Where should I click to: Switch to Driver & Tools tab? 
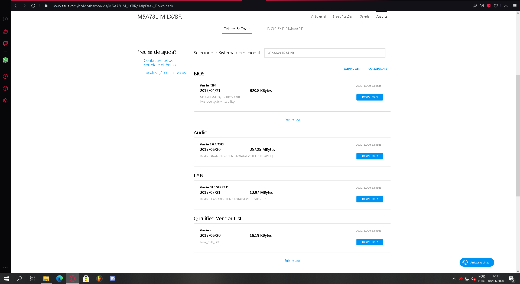click(x=237, y=29)
